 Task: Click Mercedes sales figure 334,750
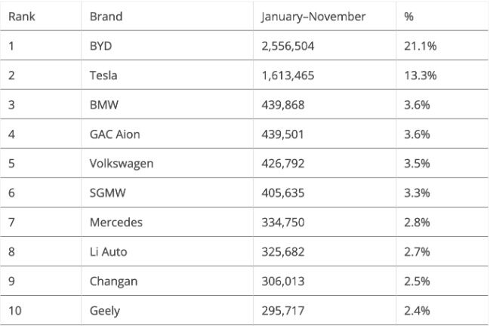click(x=283, y=223)
